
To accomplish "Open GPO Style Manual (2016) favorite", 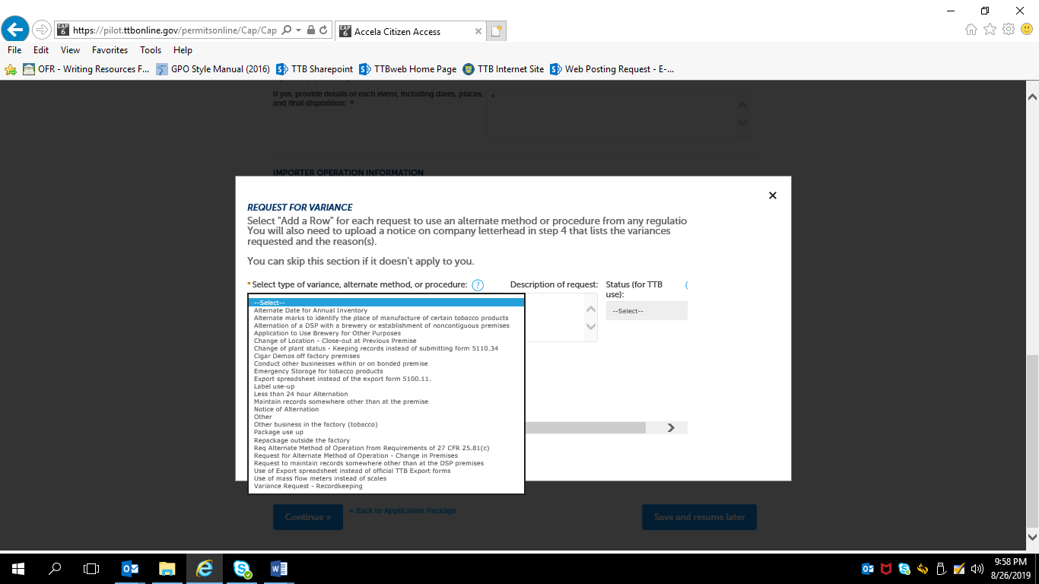I will [x=213, y=69].
